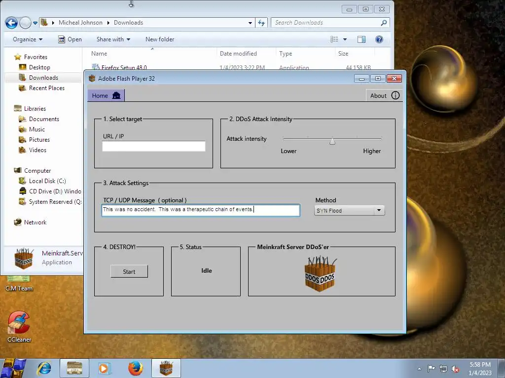Click the Downloads breadcrumb

(128, 23)
